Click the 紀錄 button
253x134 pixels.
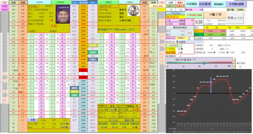coord(199,22)
